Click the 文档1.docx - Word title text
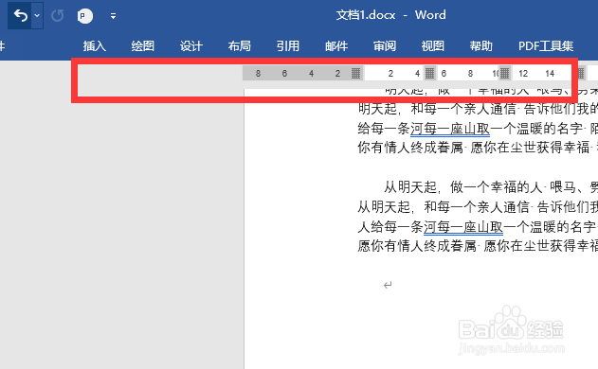598x369 pixels. [390, 15]
